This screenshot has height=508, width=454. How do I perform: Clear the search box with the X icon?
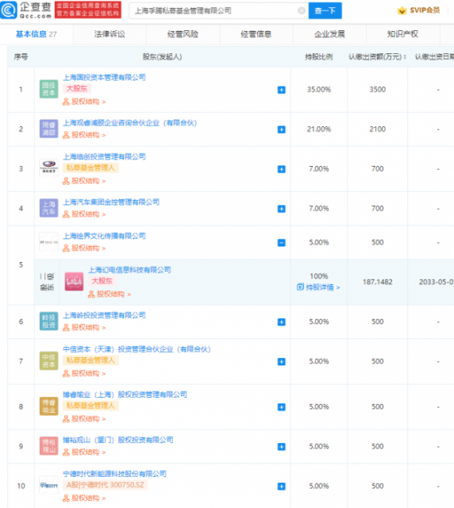(302, 10)
